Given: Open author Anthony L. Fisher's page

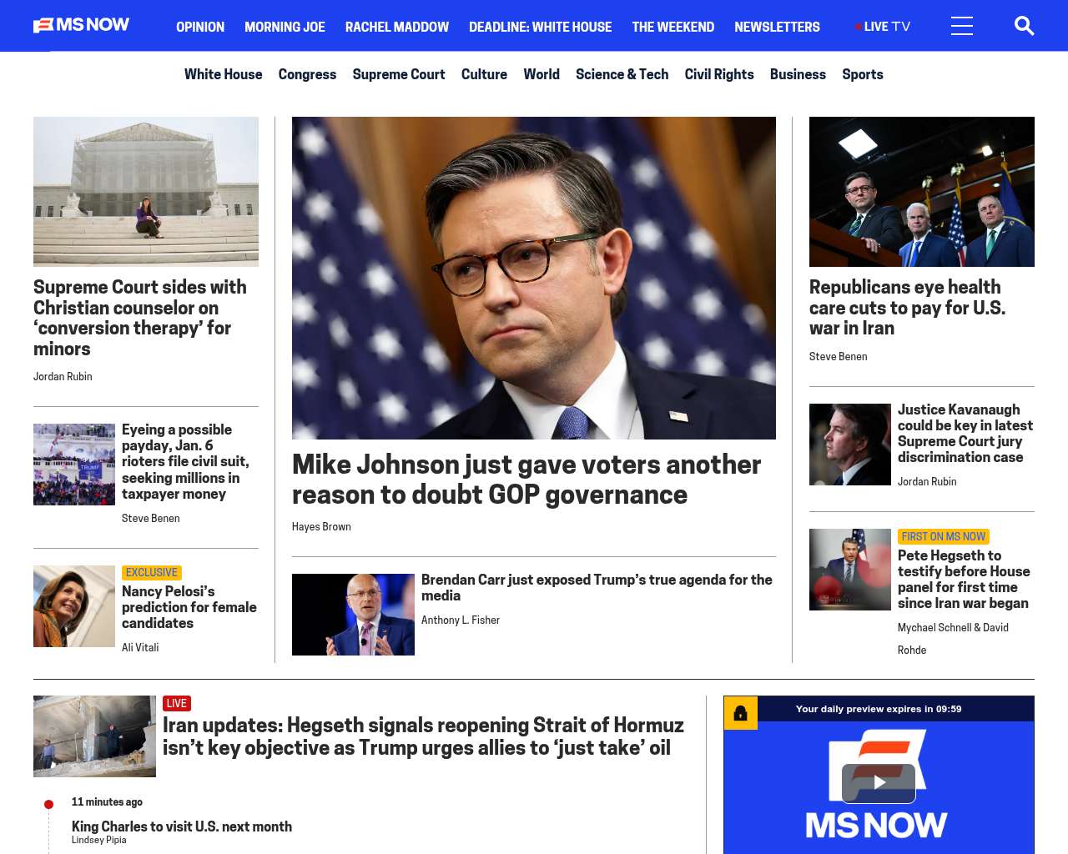Looking at the screenshot, I should click(461, 620).
